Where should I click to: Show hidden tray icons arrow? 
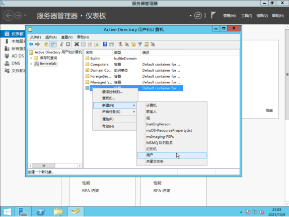pyautogui.click(x=241, y=212)
